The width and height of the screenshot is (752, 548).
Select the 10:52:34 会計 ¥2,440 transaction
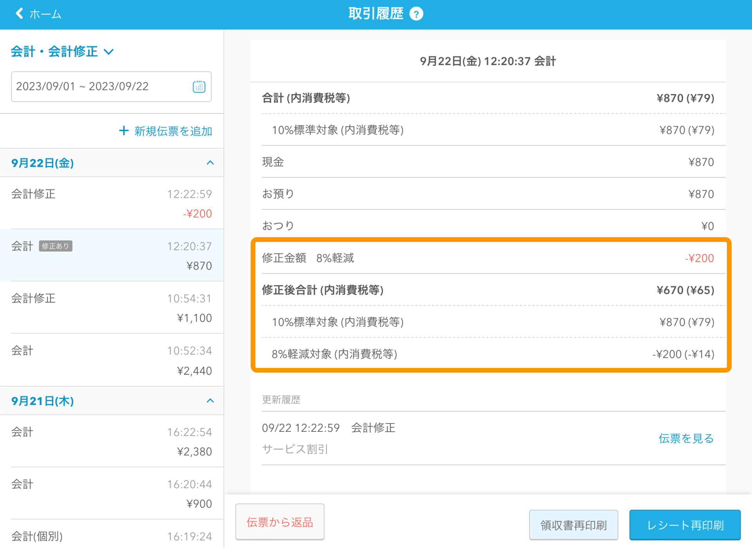(x=112, y=360)
